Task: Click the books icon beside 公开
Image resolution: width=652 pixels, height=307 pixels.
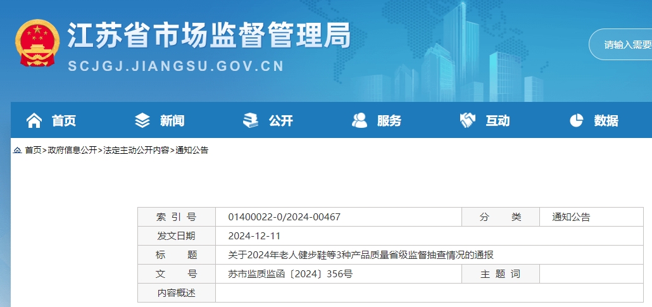Action: 250,121
